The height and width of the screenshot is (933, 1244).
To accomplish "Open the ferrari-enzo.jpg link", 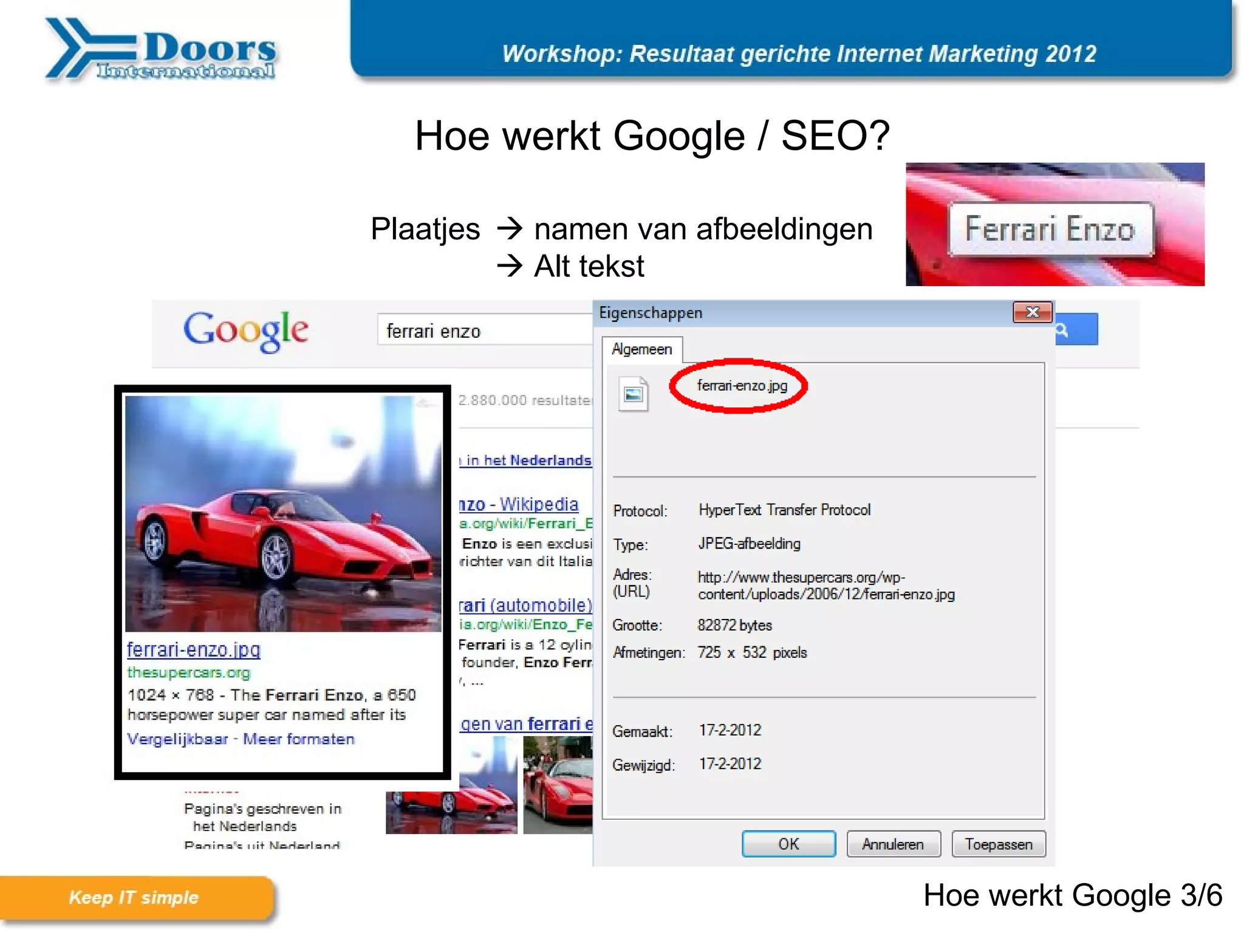I will [x=193, y=650].
